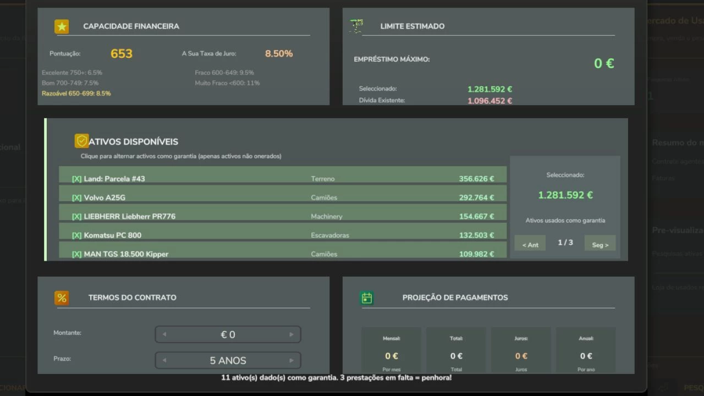Click the Escavadoras category label

point(330,235)
